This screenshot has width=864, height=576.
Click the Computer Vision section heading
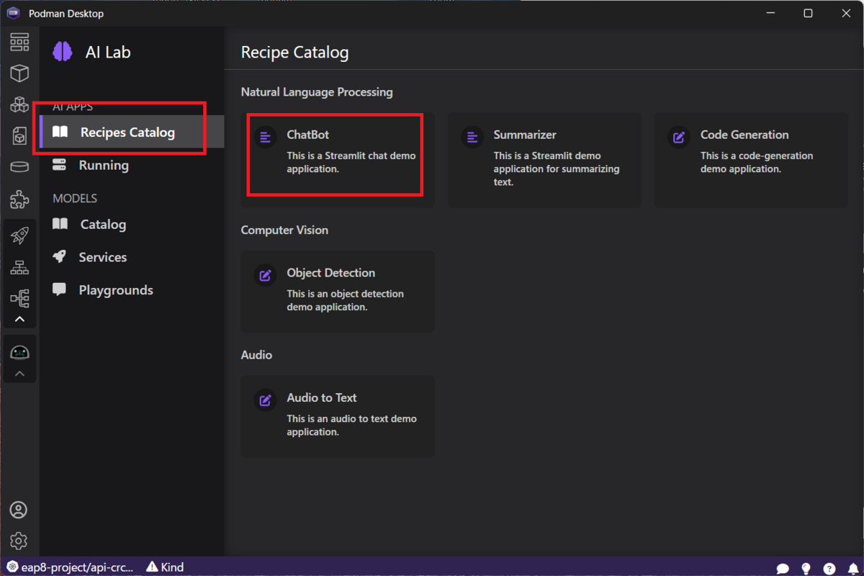tap(284, 230)
